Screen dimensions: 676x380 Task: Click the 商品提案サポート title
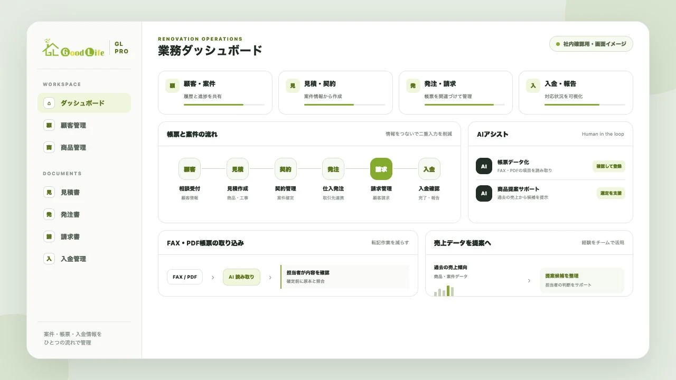(x=519, y=189)
